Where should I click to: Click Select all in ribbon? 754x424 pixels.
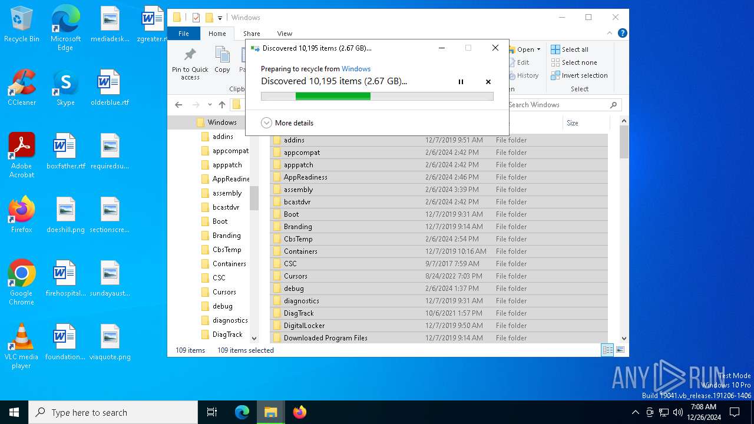click(570, 49)
